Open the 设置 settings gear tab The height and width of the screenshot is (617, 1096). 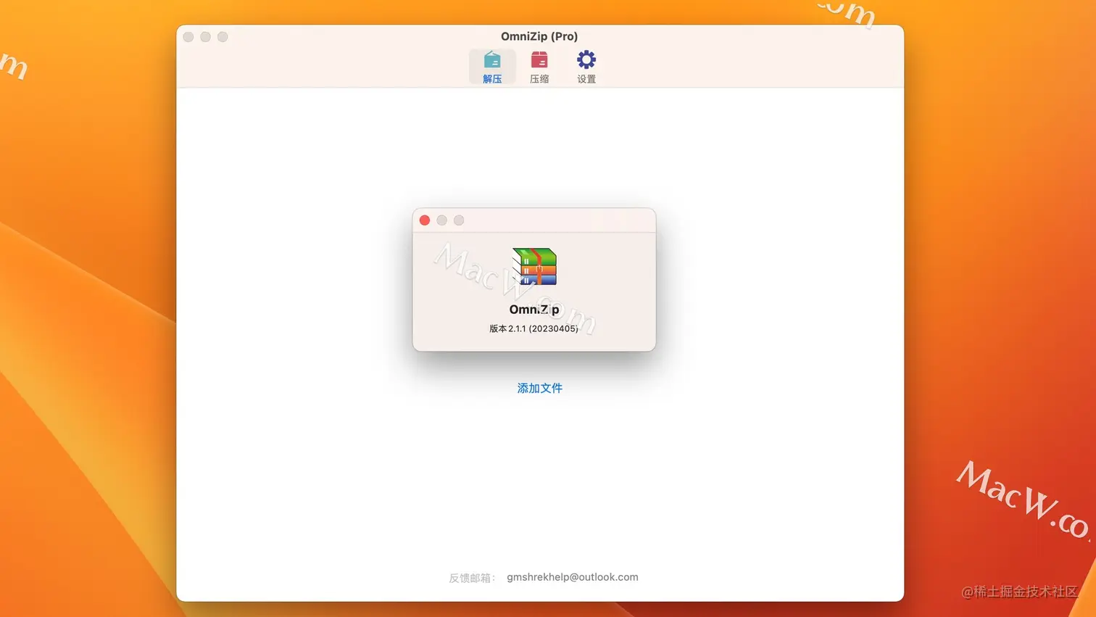pyautogui.click(x=586, y=67)
